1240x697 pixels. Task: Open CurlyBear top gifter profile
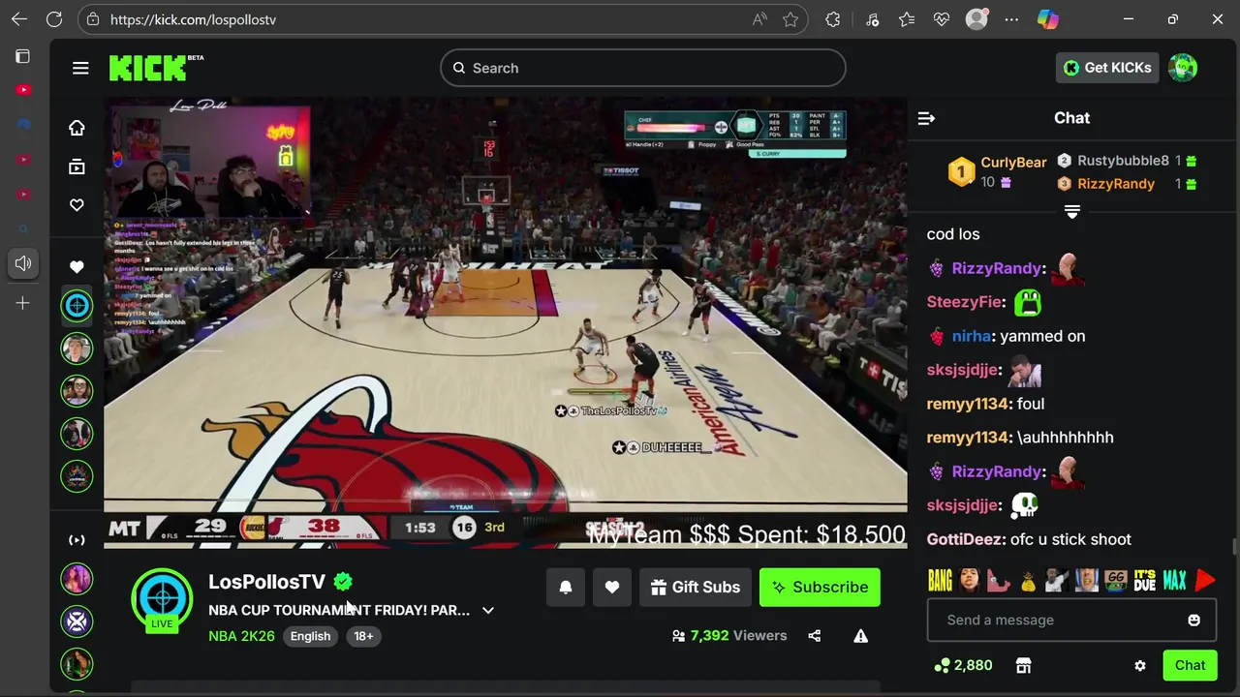tap(1013, 163)
